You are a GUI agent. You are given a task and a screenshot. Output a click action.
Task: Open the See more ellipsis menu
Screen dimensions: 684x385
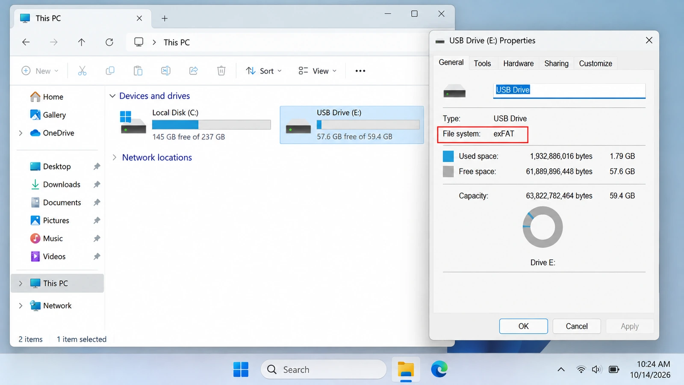click(x=360, y=71)
